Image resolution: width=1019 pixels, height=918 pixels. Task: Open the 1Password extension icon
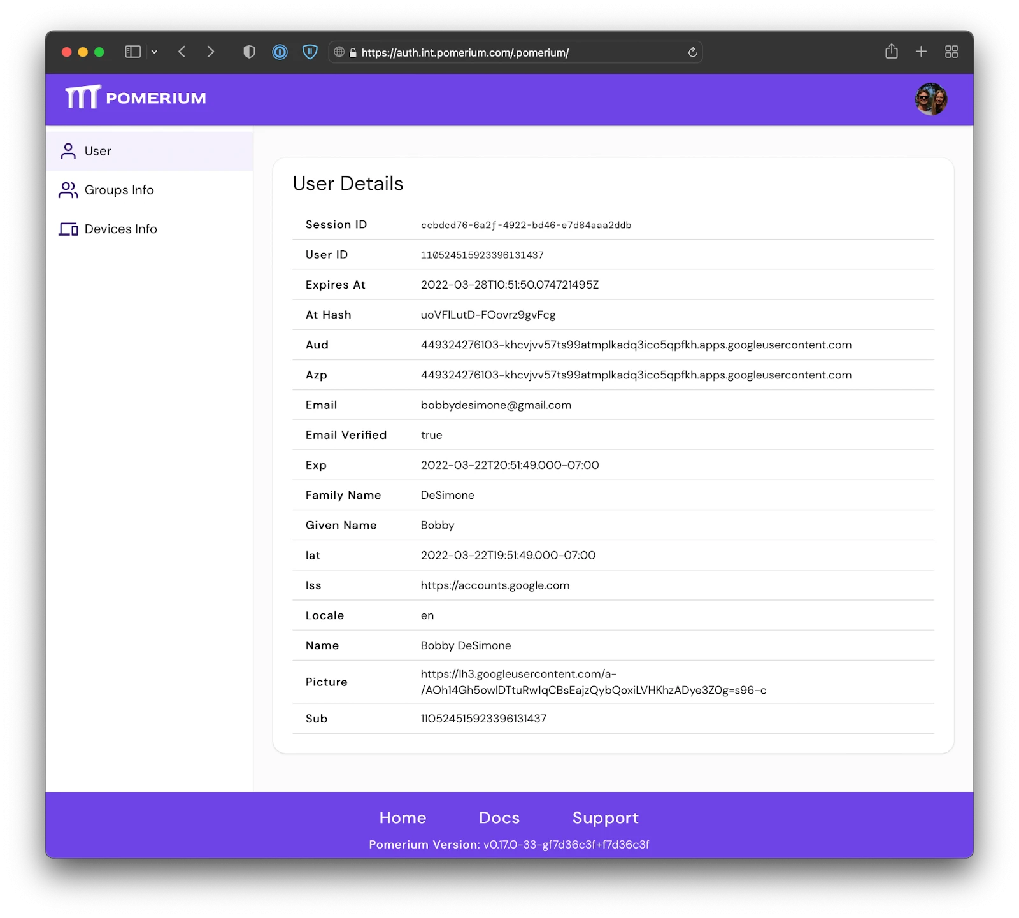pos(280,52)
